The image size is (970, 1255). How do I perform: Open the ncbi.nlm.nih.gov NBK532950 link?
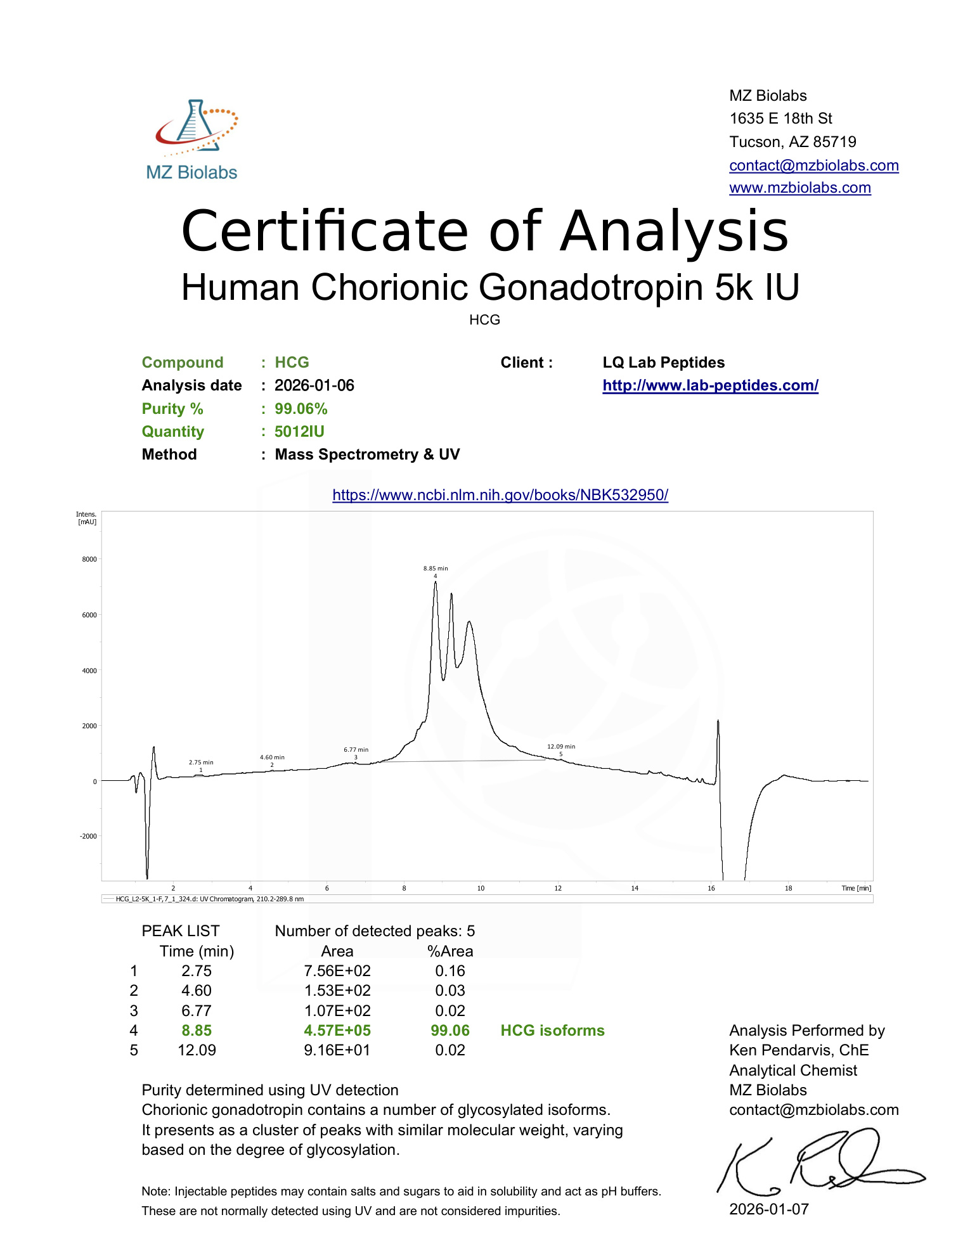(500, 495)
